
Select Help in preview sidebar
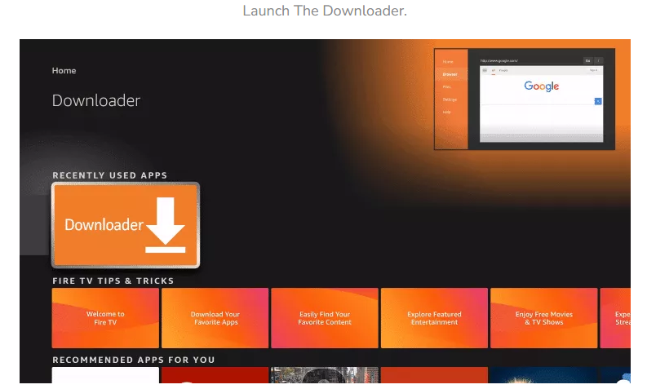(447, 112)
